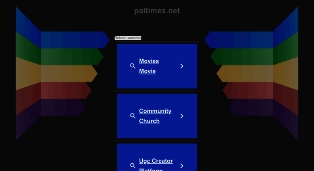Click the paltimes.net site title

(157, 11)
